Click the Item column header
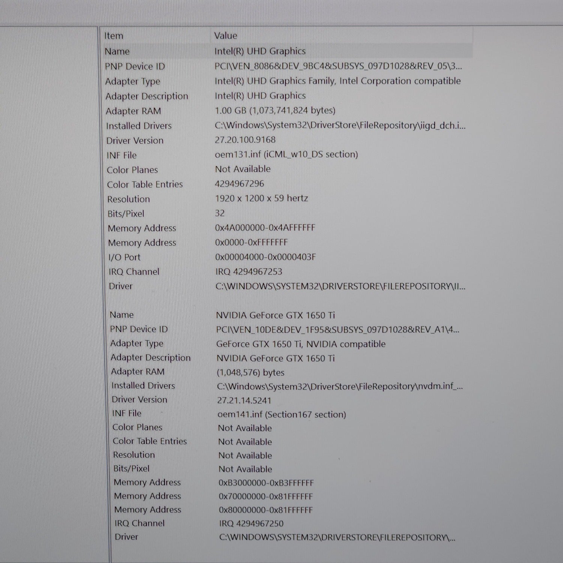563x563 pixels. pos(114,36)
